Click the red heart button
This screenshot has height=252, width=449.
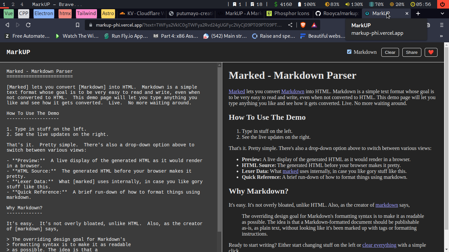pos(431,52)
